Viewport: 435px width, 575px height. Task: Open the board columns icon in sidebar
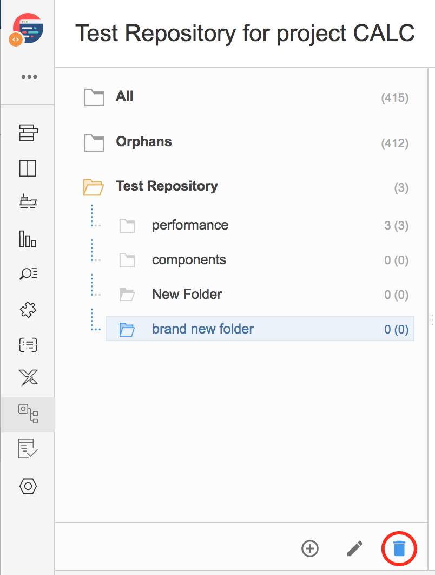(28, 168)
